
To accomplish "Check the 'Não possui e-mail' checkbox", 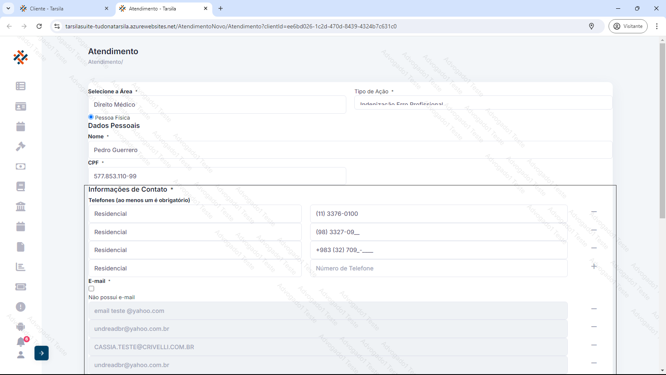I will 91,289.
